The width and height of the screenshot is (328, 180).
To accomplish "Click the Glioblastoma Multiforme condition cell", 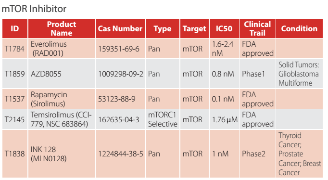I will 299,74.
